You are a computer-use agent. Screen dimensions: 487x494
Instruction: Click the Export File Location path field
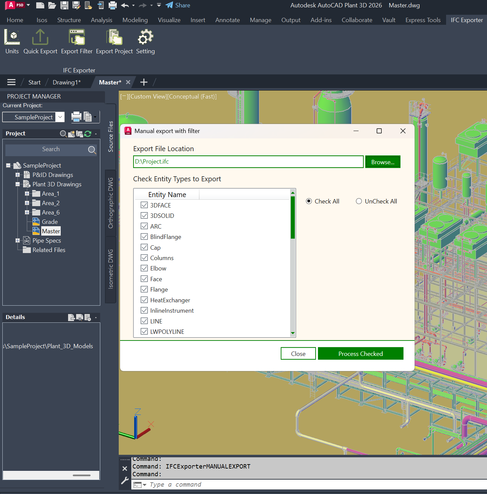[248, 162]
